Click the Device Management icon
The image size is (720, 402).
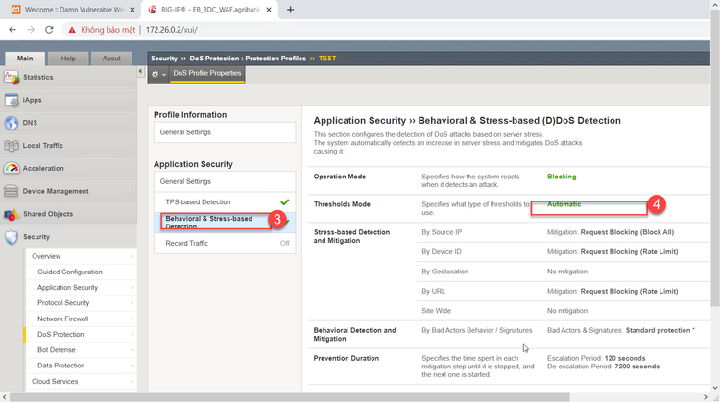click(12, 191)
